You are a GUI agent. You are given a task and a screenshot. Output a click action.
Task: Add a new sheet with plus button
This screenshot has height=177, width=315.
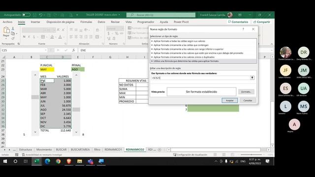coord(159,149)
